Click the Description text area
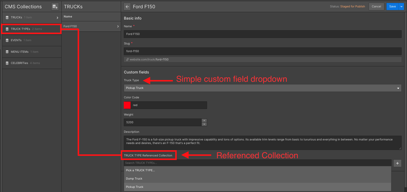 tap(263, 143)
